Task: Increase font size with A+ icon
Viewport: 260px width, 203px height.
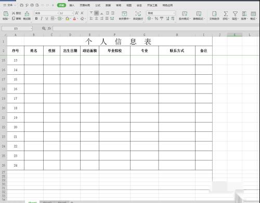Action: (77, 13)
